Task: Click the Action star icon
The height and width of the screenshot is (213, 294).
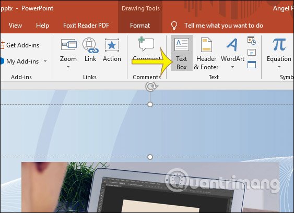Action: [x=112, y=45]
